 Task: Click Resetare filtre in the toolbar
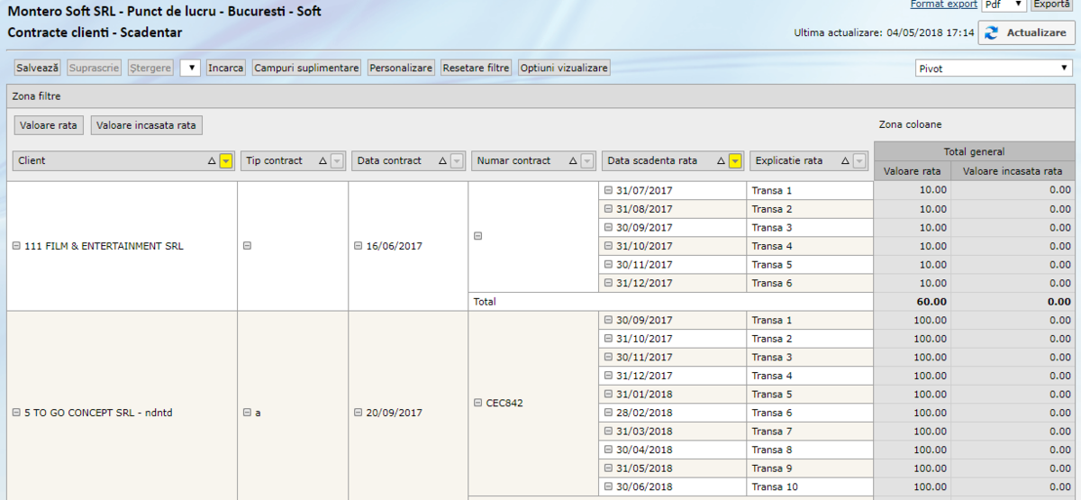[477, 68]
